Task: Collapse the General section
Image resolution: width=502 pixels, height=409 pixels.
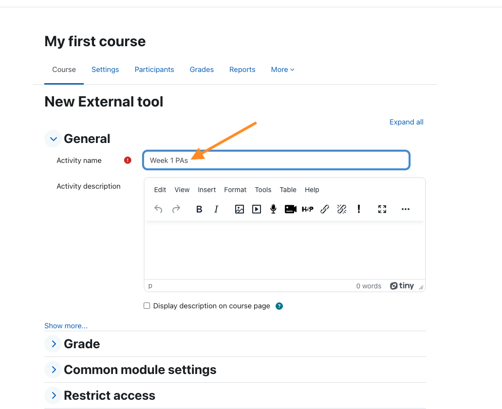Action: tap(53, 139)
